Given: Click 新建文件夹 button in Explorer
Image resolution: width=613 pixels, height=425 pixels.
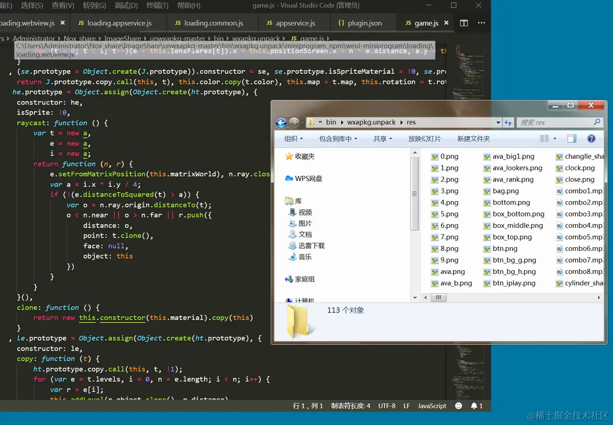Looking at the screenshot, I should (474, 138).
